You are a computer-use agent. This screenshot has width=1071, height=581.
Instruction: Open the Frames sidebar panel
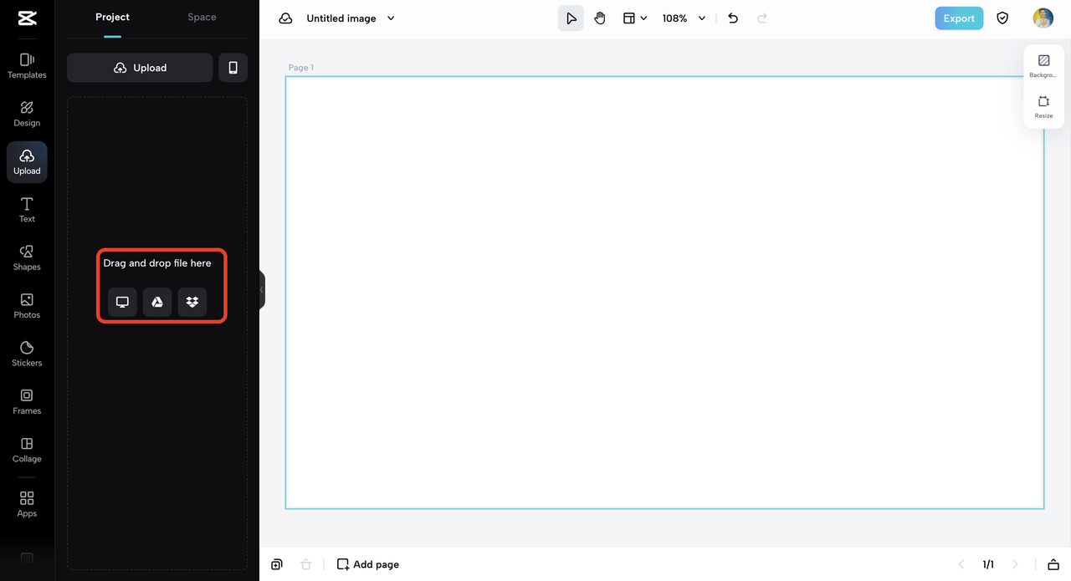27,402
